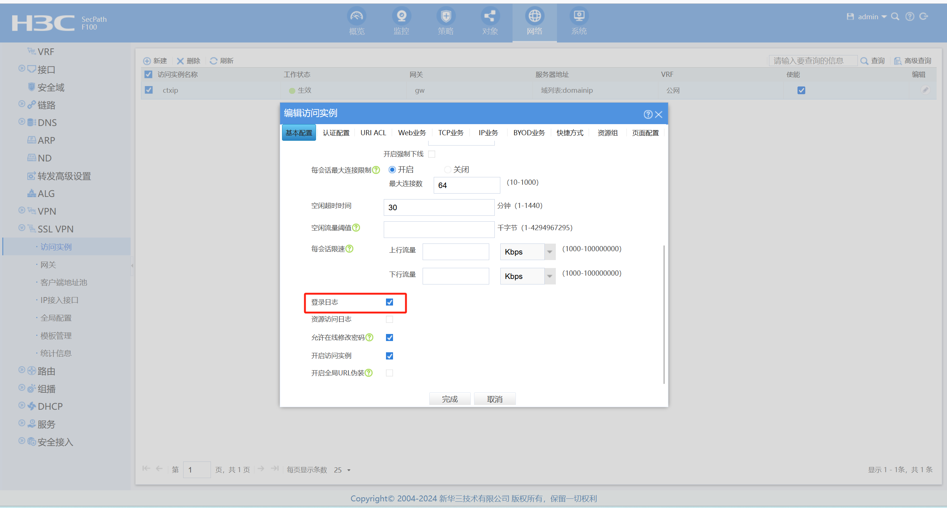
Task: Select the 关闭 radio button
Action: click(x=447, y=170)
